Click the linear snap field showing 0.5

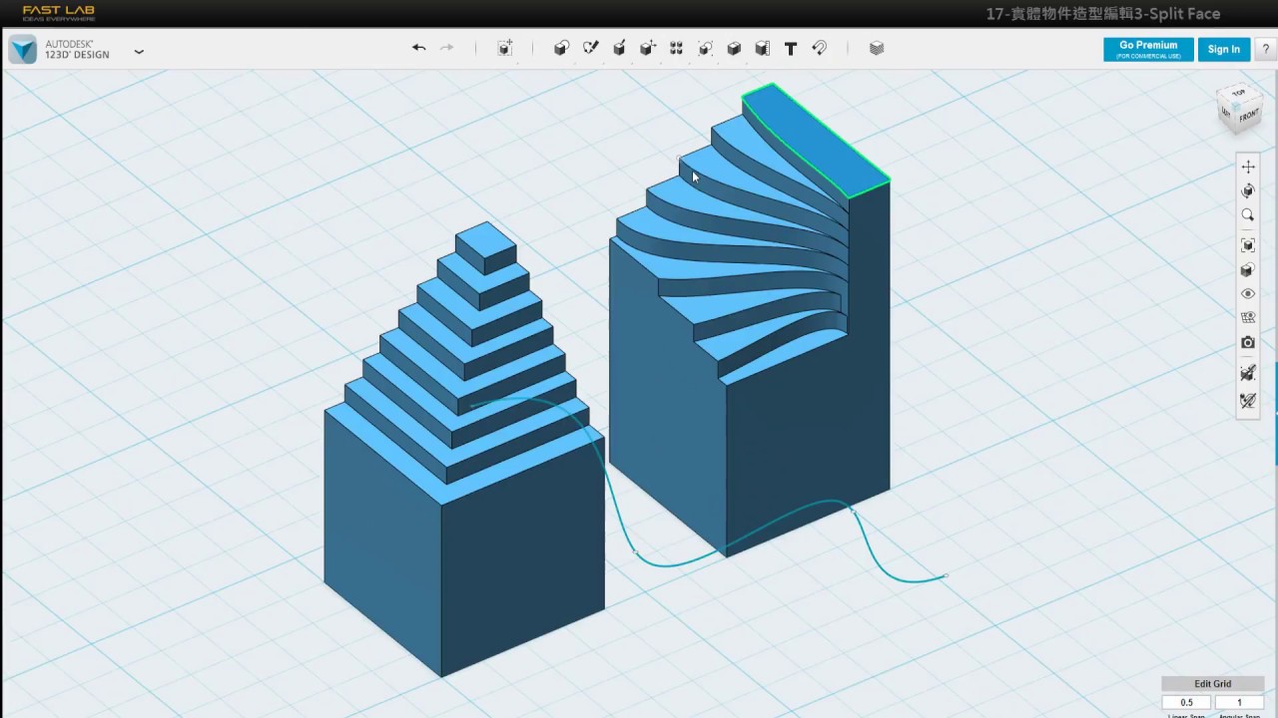(x=1187, y=703)
